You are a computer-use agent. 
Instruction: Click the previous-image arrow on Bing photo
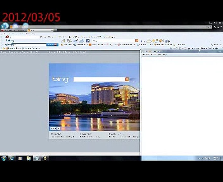(x=53, y=128)
